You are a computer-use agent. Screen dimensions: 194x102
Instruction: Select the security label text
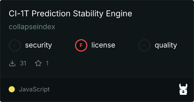[38, 45]
